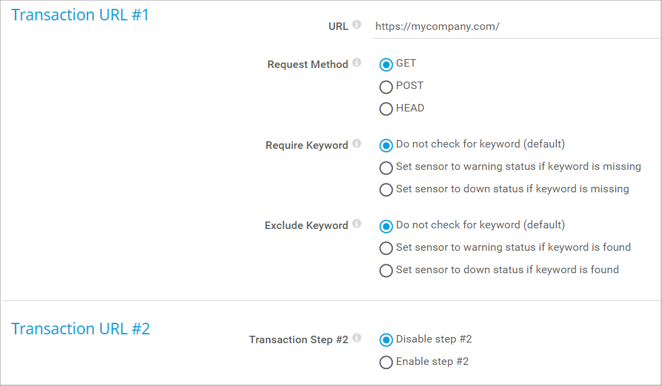662x386 pixels.
Task: Choose POST as request method
Action: pyautogui.click(x=386, y=87)
